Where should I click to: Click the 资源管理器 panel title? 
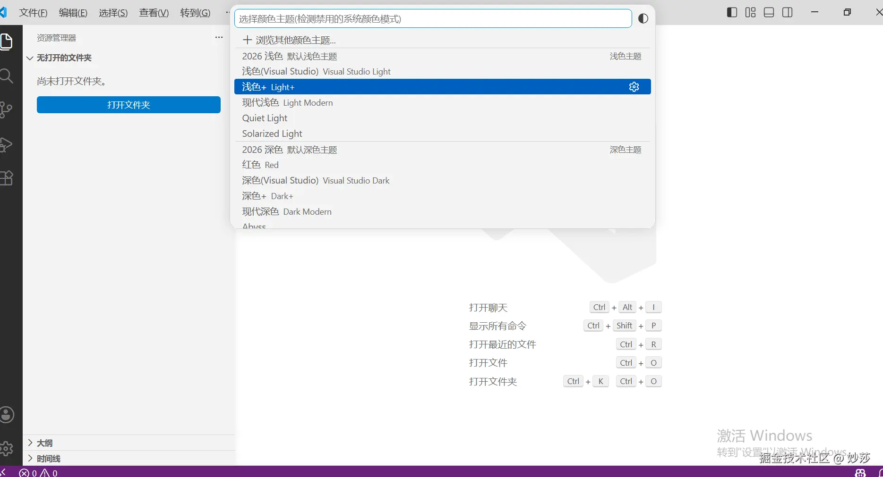coord(57,38)
